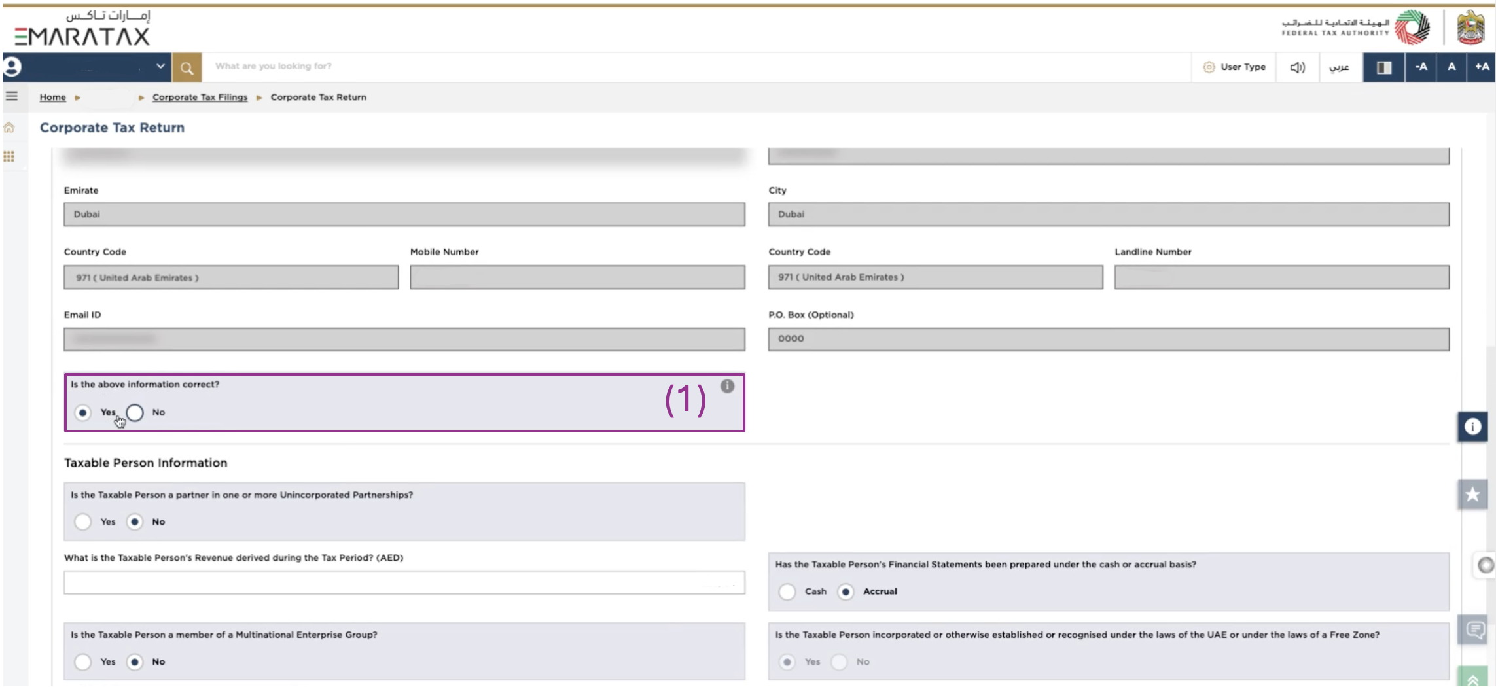Select No for above information correct
This screenshot has height=687, width=1496.
(x=135, y=413)
